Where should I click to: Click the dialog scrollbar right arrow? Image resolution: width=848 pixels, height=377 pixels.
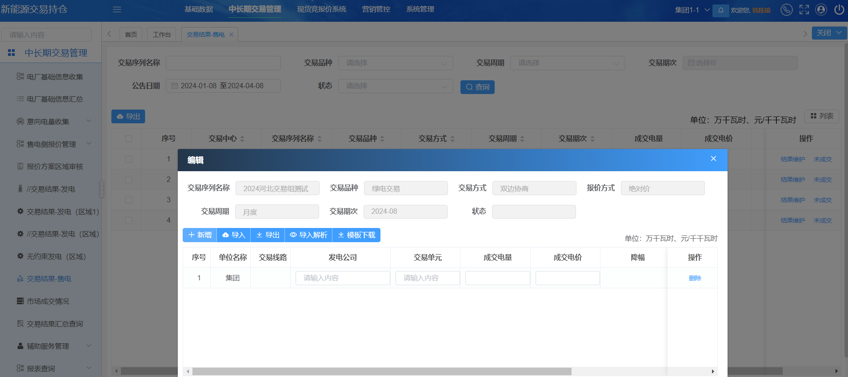pyautogui.click(x=713, y=372)
